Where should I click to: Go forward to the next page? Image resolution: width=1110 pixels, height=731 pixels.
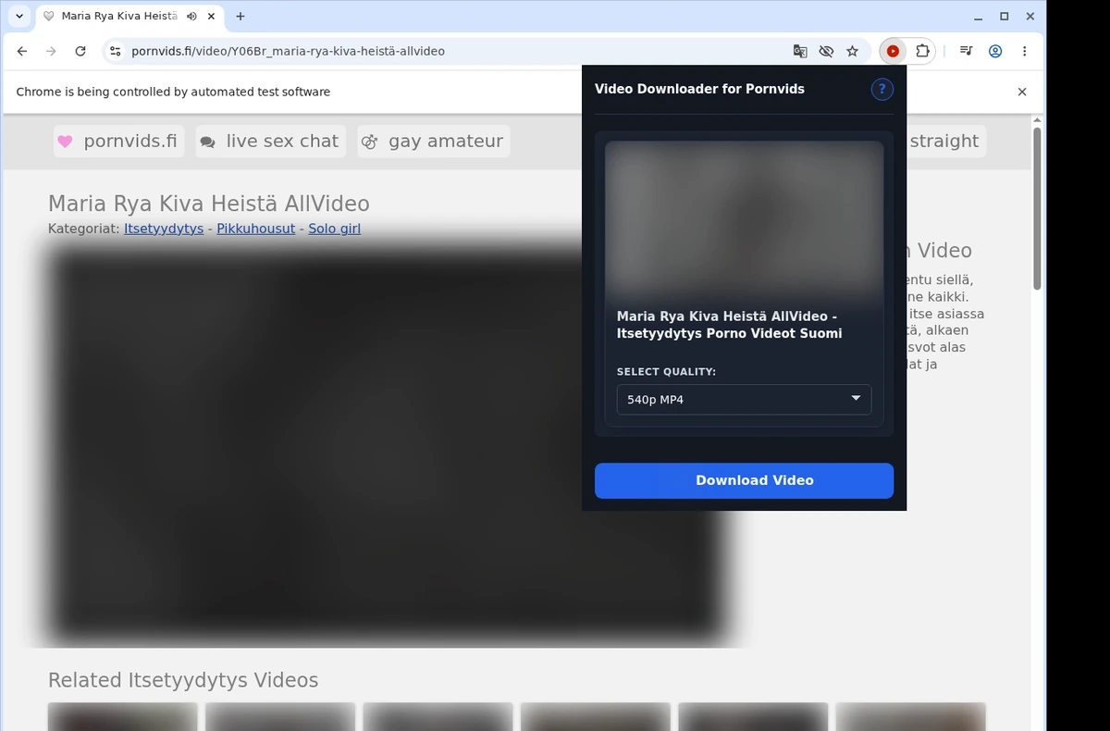(x=51, y=51)
